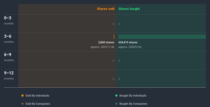Select the 9–12 months row label
Image resolution: width=210 pixels, height=107 pixels.
click(9, 75)
